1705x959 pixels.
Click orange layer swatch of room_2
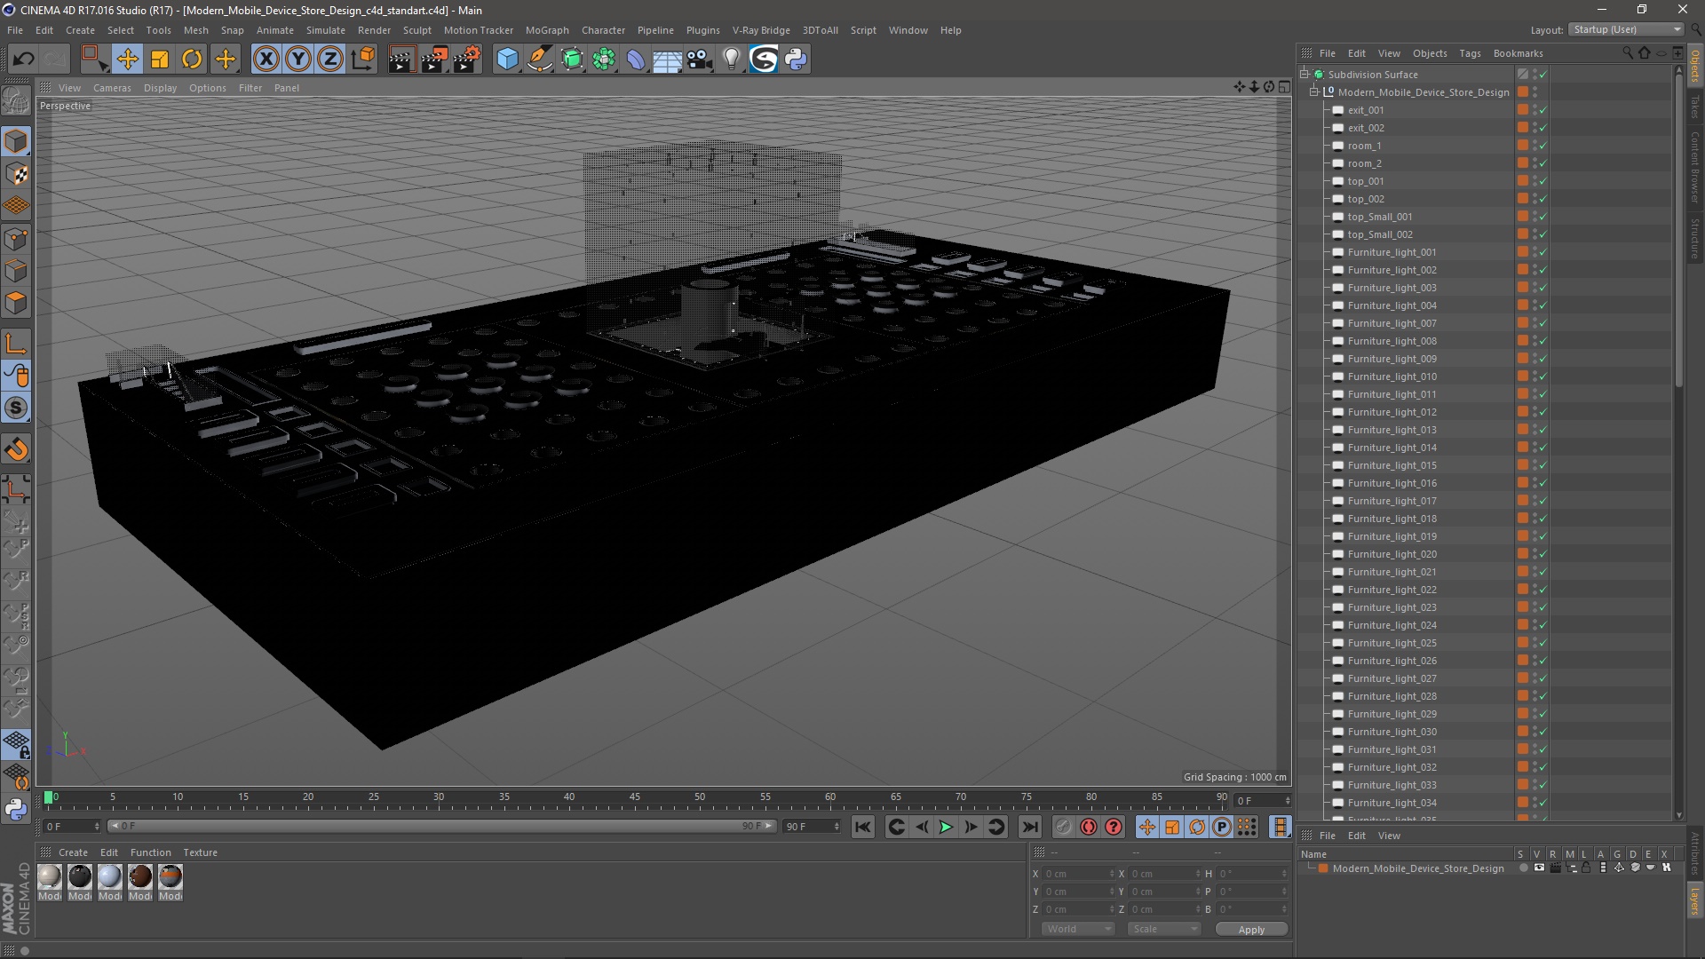(x=1523, y=163)
